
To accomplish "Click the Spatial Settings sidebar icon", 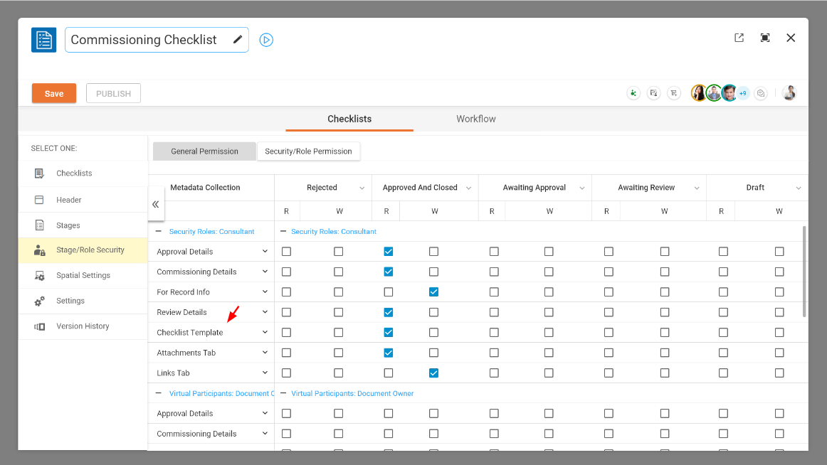I will click(40, 275).
